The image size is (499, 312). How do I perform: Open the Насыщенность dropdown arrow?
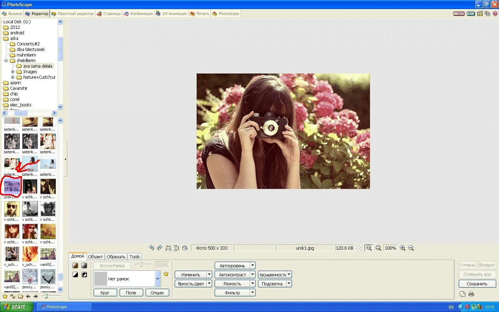click(289, 275)
